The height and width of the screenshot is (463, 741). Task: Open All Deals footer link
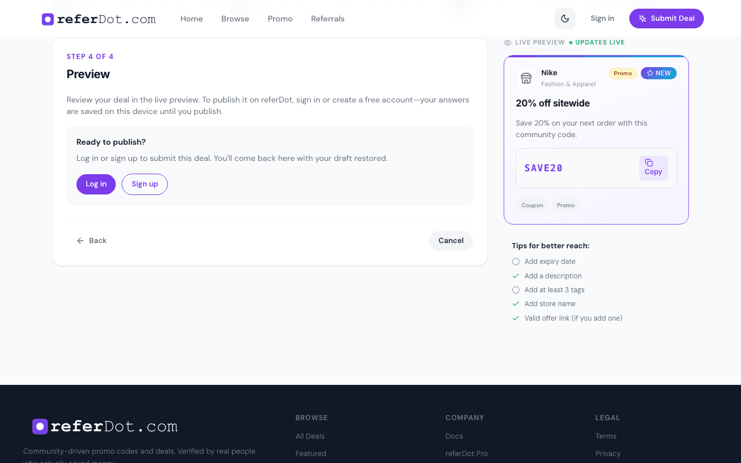310,436
